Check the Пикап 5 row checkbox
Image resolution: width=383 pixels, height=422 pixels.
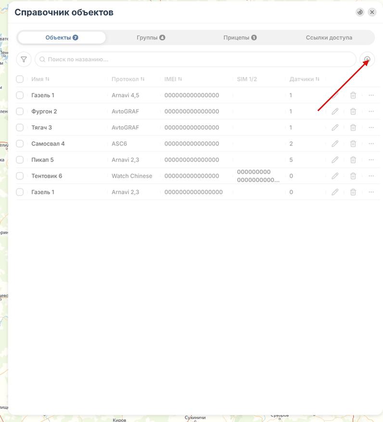click(20, 160)
